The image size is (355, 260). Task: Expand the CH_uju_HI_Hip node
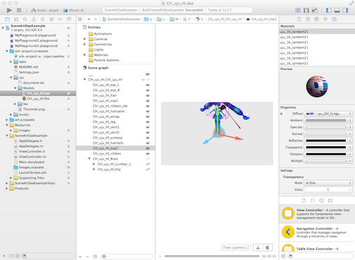click(x=94, y=169)
